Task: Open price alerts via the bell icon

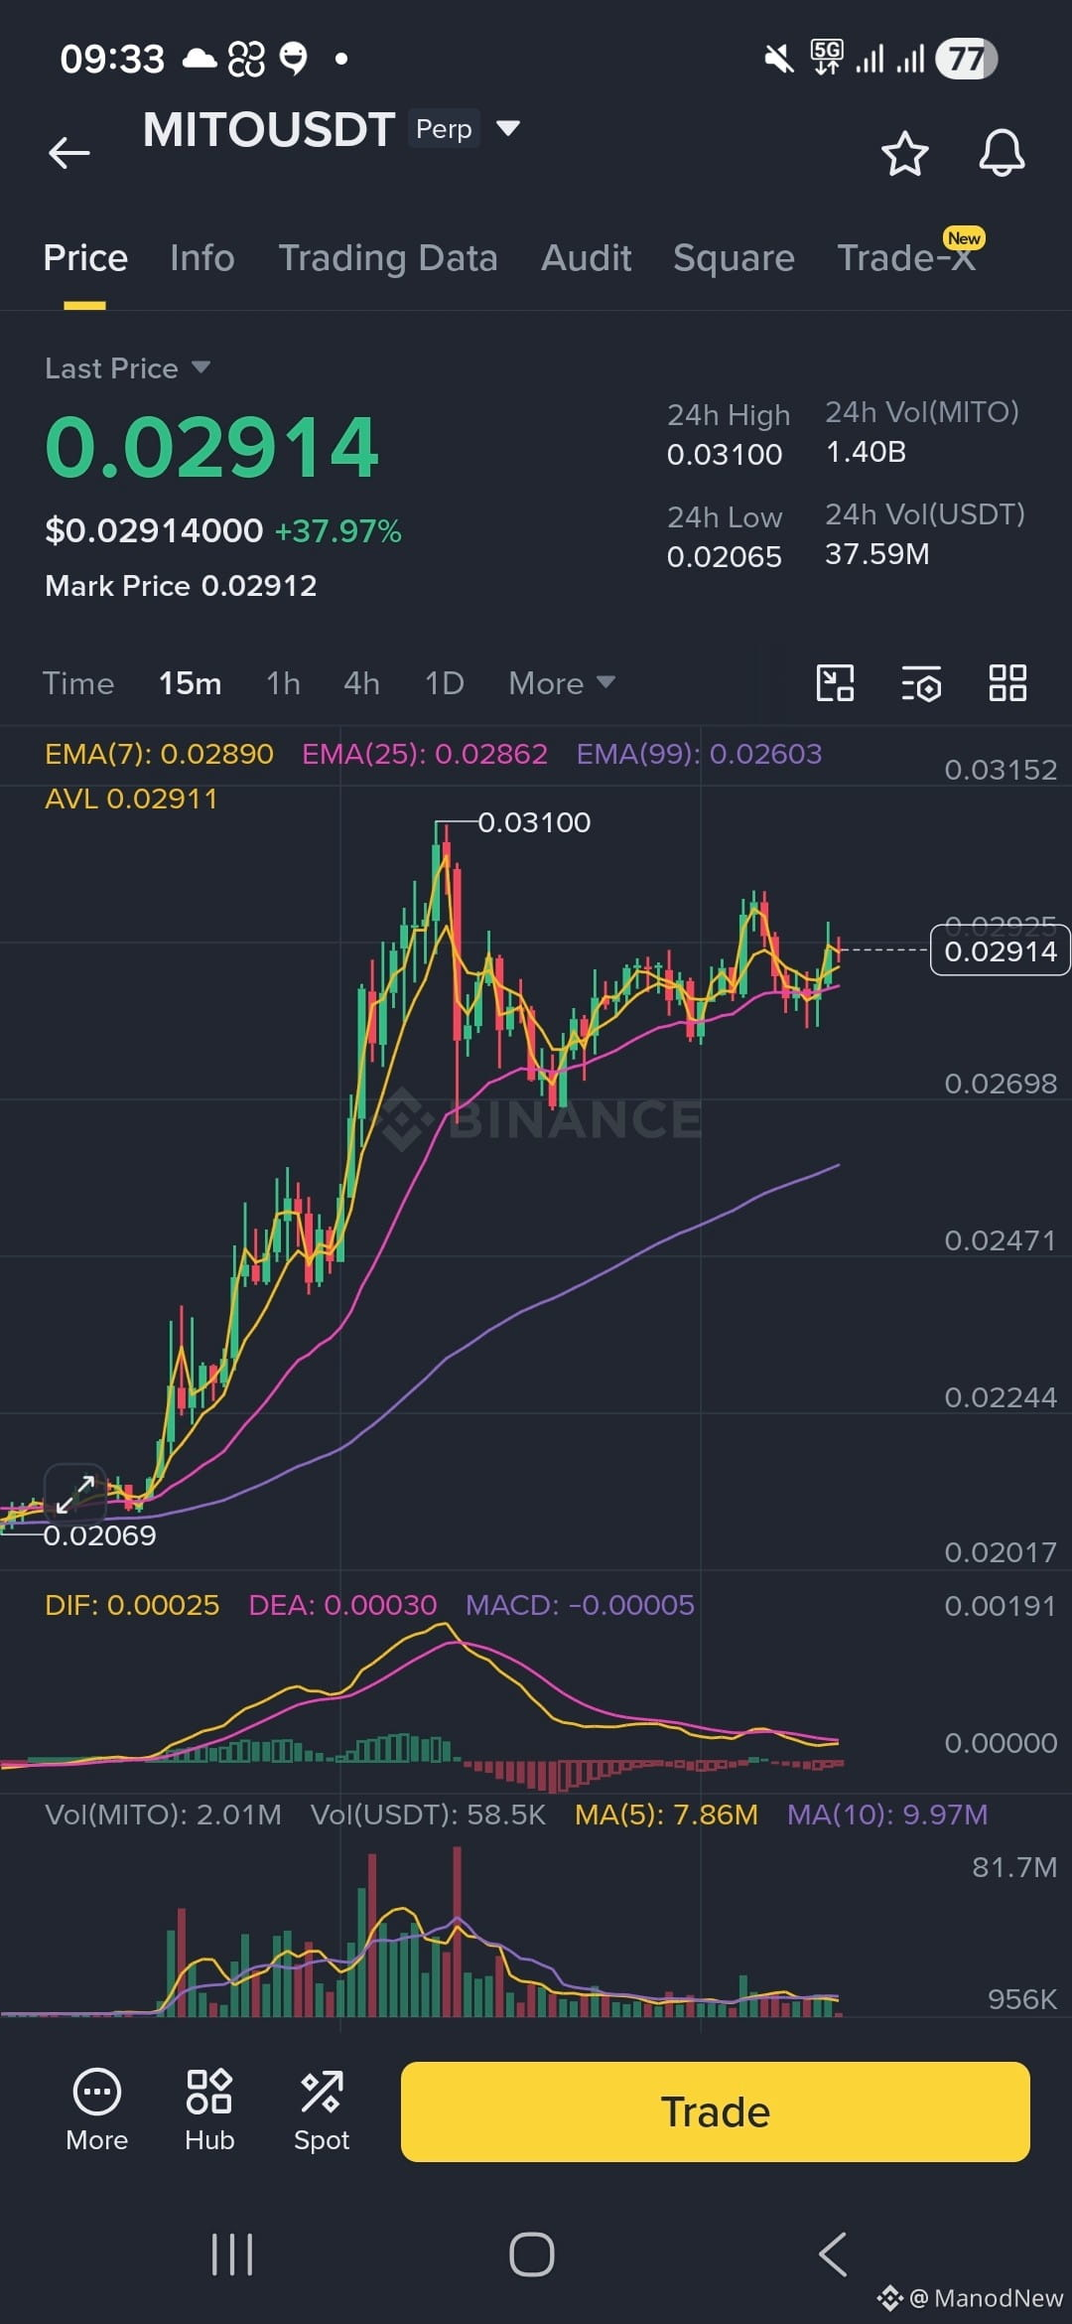Action: click(1002, 154)
